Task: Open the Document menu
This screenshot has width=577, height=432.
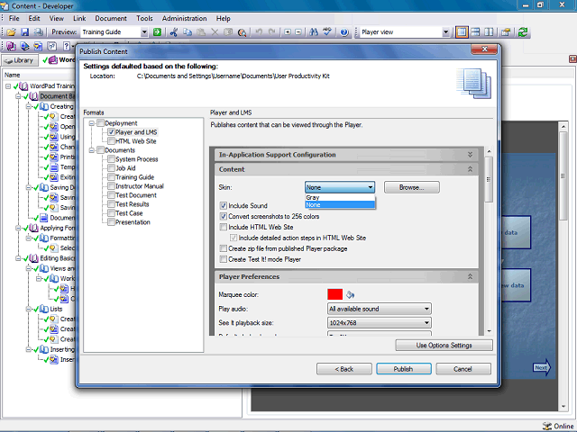Action: [111, 18]
